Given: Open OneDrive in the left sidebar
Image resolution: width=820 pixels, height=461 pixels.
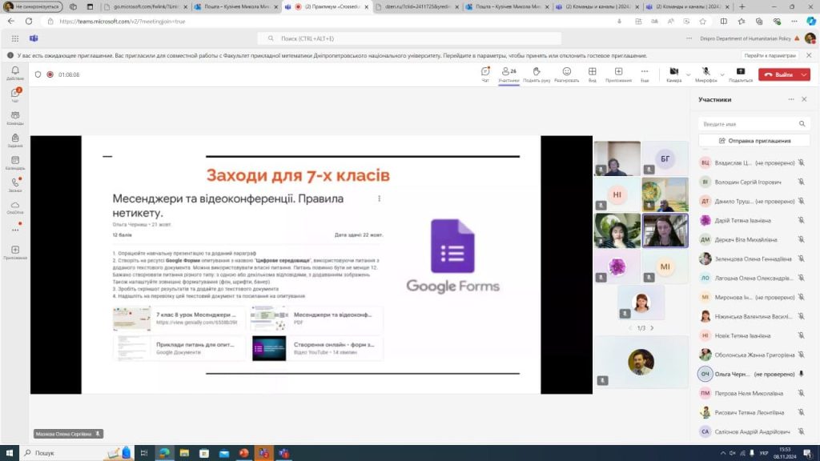Looking at the screenshot, I should [x=14, y=206].
